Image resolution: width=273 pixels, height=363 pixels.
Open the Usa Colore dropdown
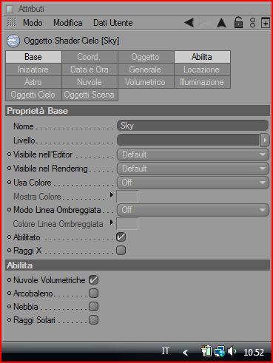pos(193,183)
